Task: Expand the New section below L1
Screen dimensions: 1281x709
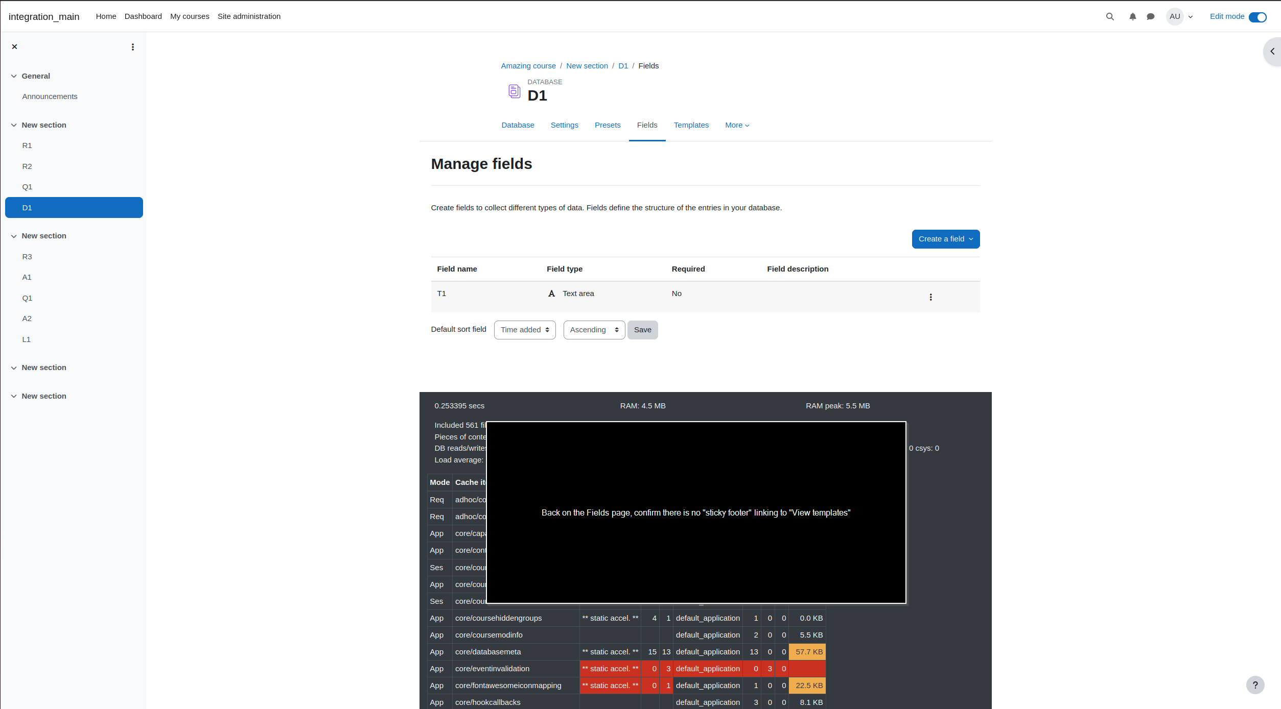Action: pos(14,368)
